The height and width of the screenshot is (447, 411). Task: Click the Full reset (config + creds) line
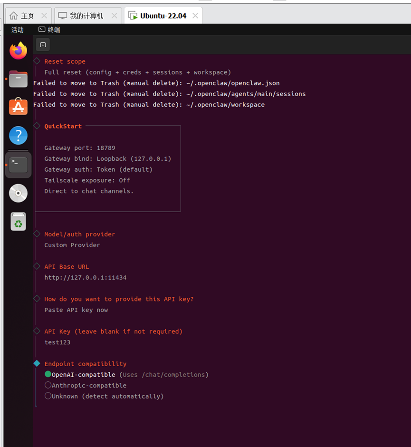138,72
